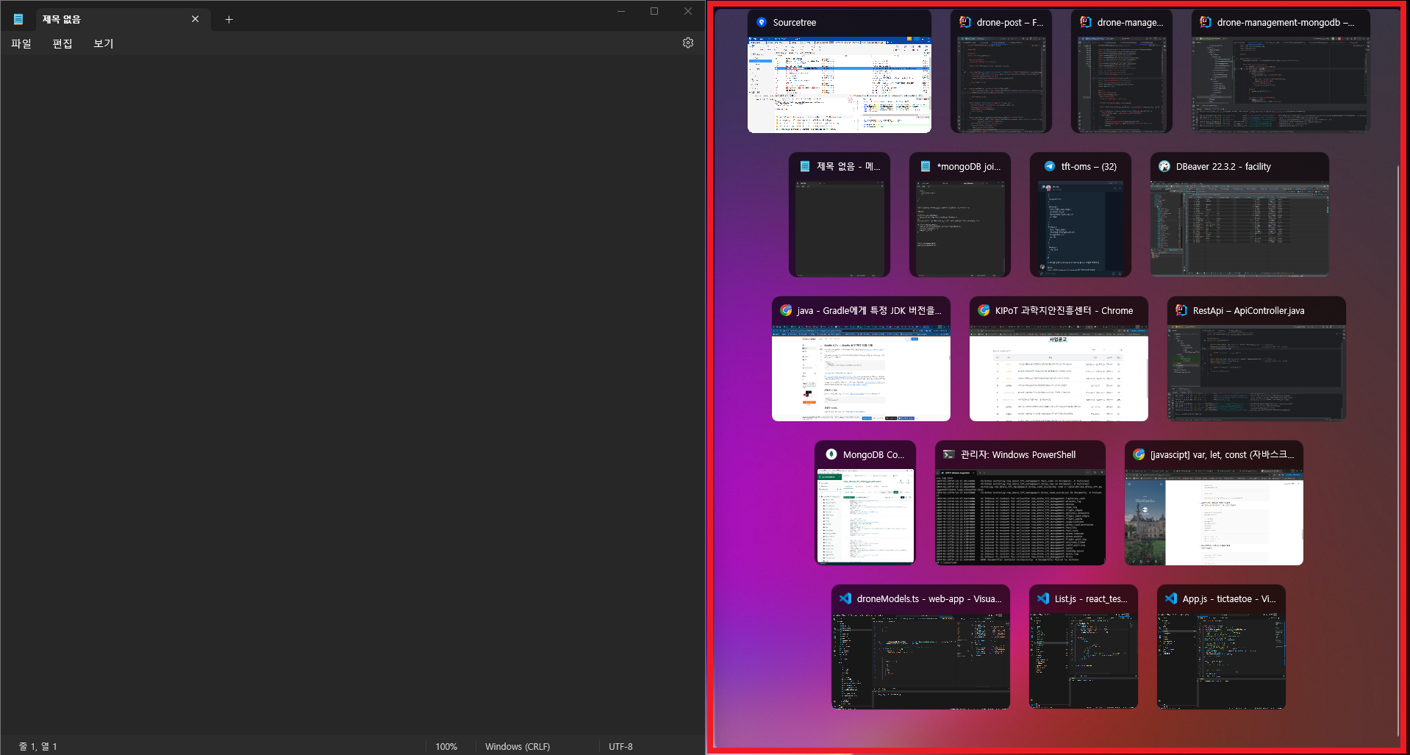Viewport: 1410px width, 755px height.
Task: Click the IntelliJ icon of drone-management-mongodb window
Action: (x=1206, y=22)
